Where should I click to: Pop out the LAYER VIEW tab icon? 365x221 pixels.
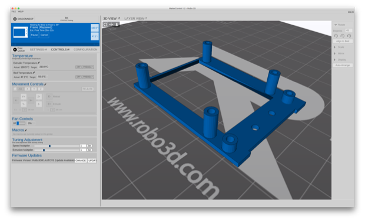pyautogui.click(x=146, y=18)
